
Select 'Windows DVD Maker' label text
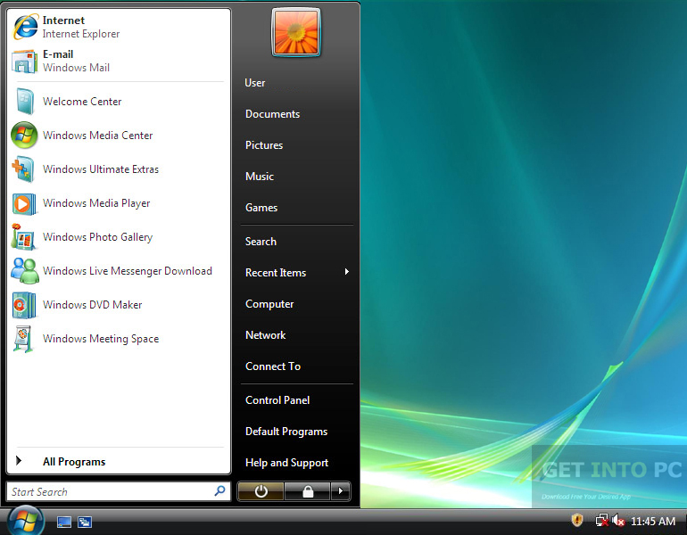pyautogui.click(x=93, y=305)
